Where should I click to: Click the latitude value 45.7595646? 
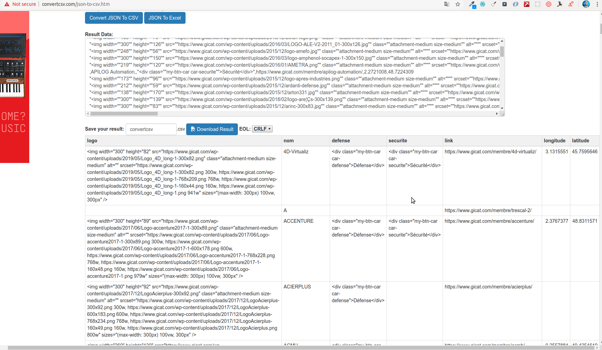584,152
